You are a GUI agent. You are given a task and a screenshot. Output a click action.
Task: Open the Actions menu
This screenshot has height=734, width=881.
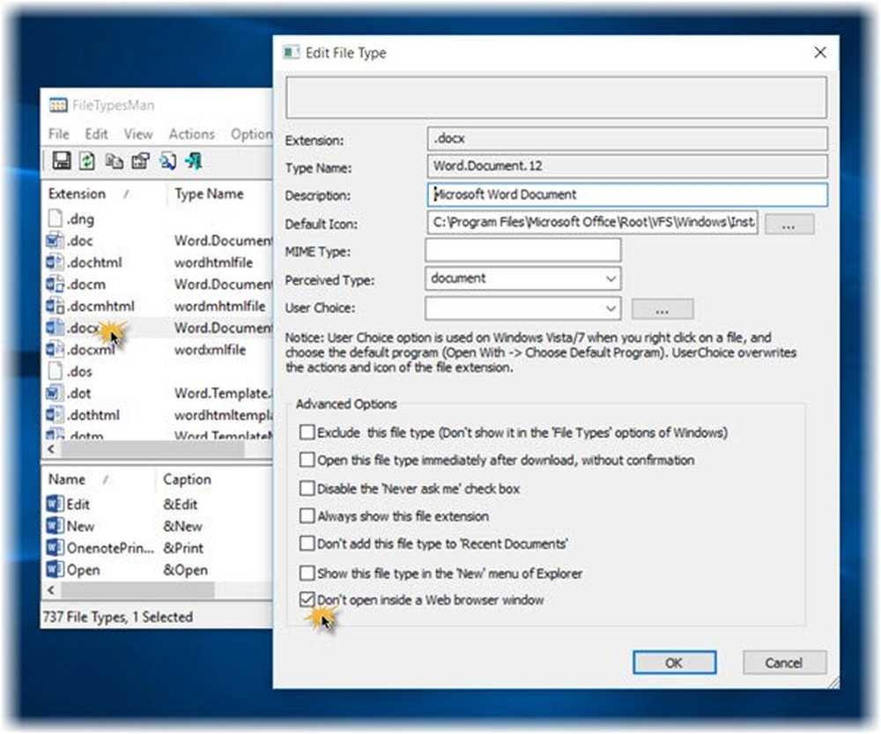pyautogui.click(x=191, y=134)
